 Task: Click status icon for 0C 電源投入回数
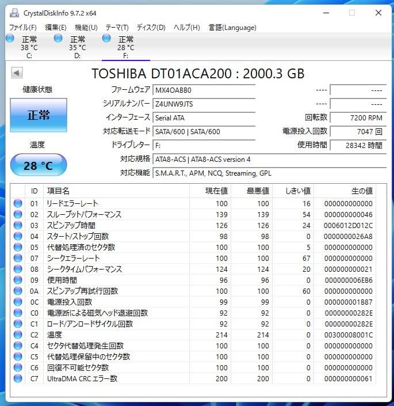(18, 302)
